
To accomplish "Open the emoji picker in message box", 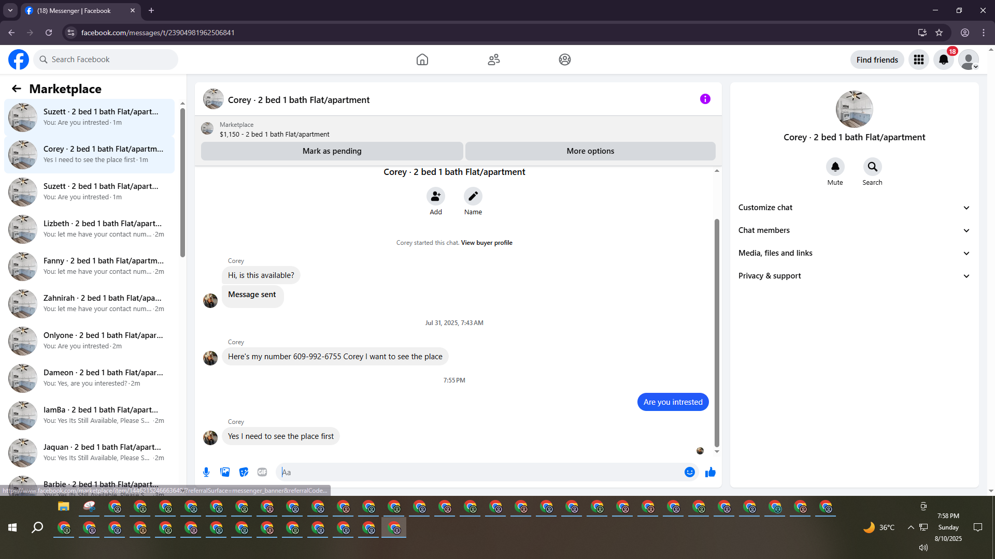I will (x=689, y=472).
